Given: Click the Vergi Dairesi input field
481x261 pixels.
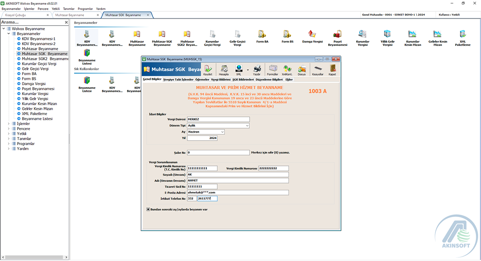Looking at the screenshot, I should (x=218, y=119).
